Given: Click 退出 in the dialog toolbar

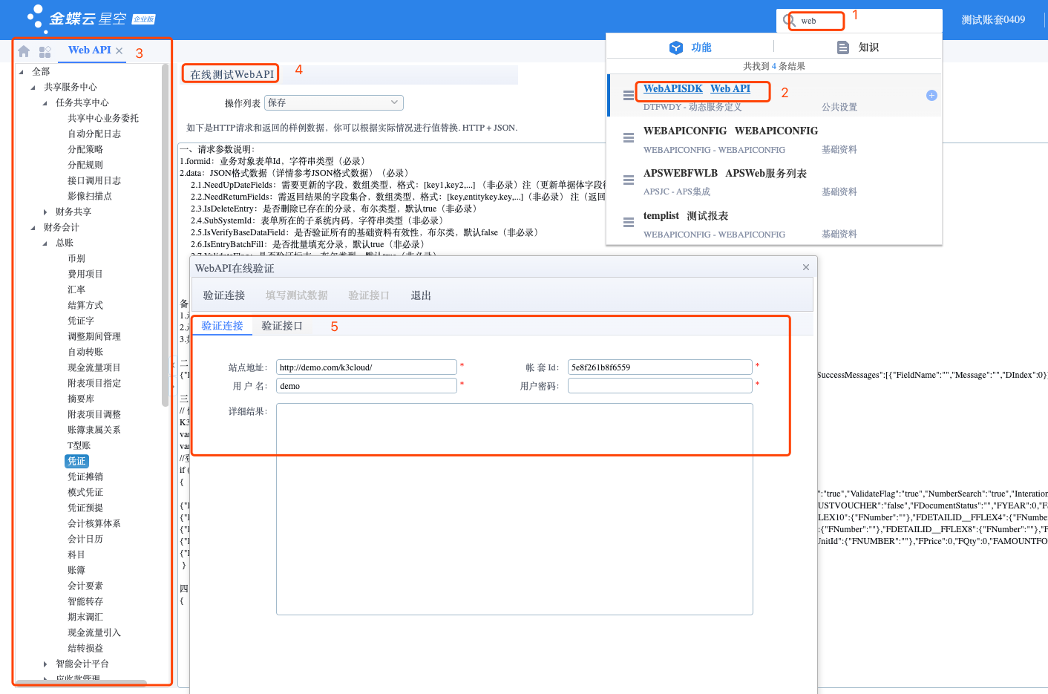Looking at the screenshot, I should (x=421, y=295).
